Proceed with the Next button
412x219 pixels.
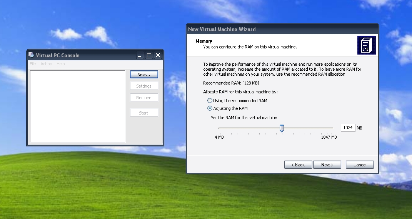click(327, 165)
